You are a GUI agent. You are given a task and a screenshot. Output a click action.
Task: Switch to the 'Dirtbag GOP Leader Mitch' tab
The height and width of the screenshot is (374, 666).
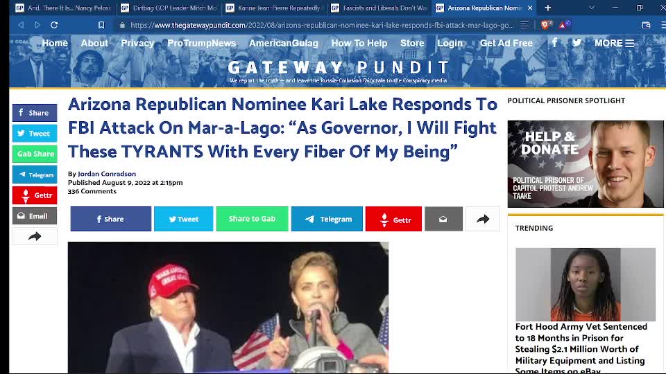pyautogui.click(x=169, y=8)
